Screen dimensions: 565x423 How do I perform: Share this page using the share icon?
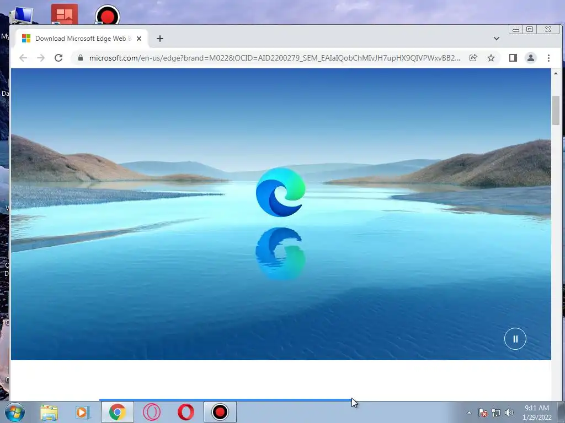[473, 58]
